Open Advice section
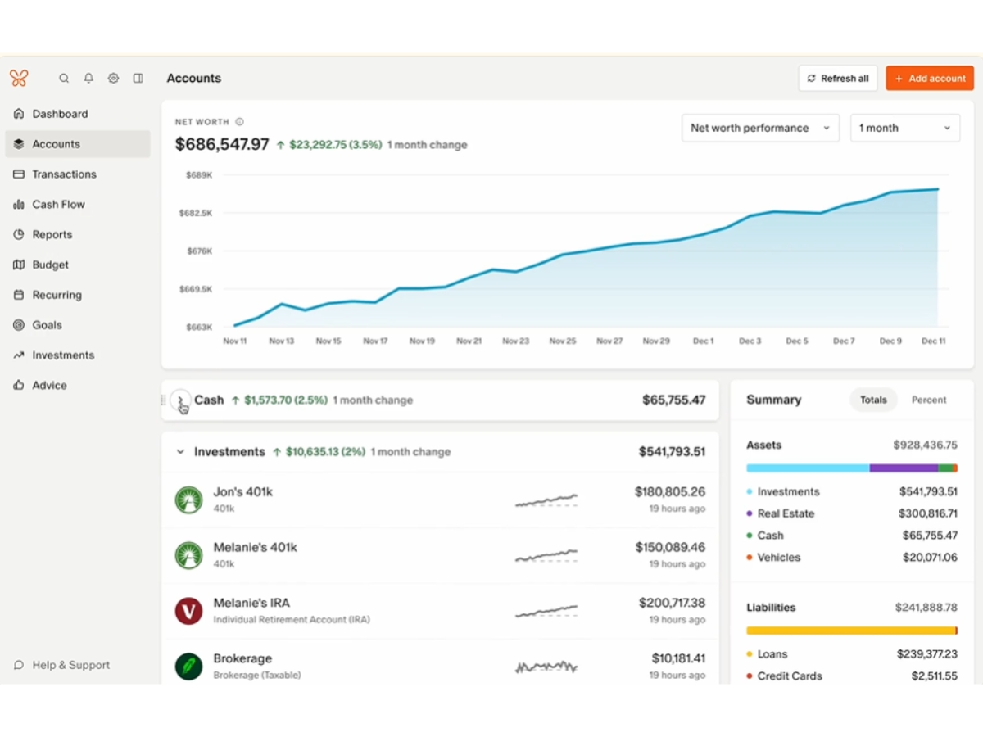This screenshot has width=983, height=737. coord(78,386)
